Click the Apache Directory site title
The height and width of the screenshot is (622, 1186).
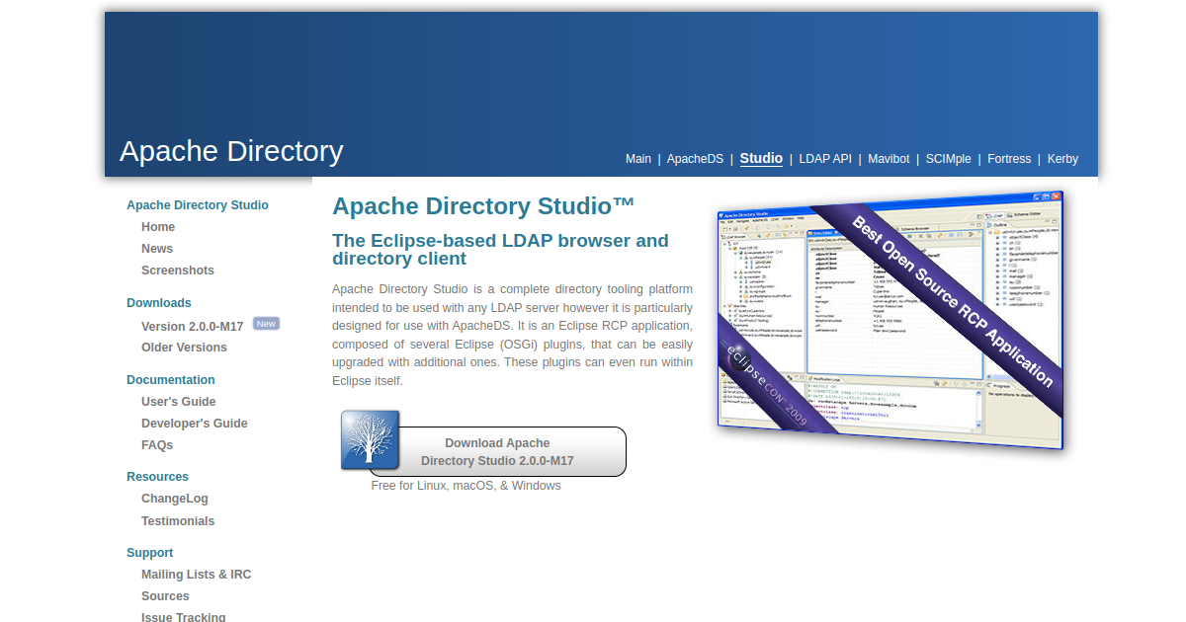tap(231, 151)
